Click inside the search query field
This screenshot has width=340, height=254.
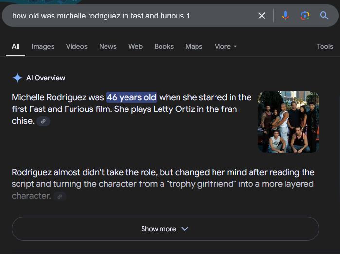[130, 16]
